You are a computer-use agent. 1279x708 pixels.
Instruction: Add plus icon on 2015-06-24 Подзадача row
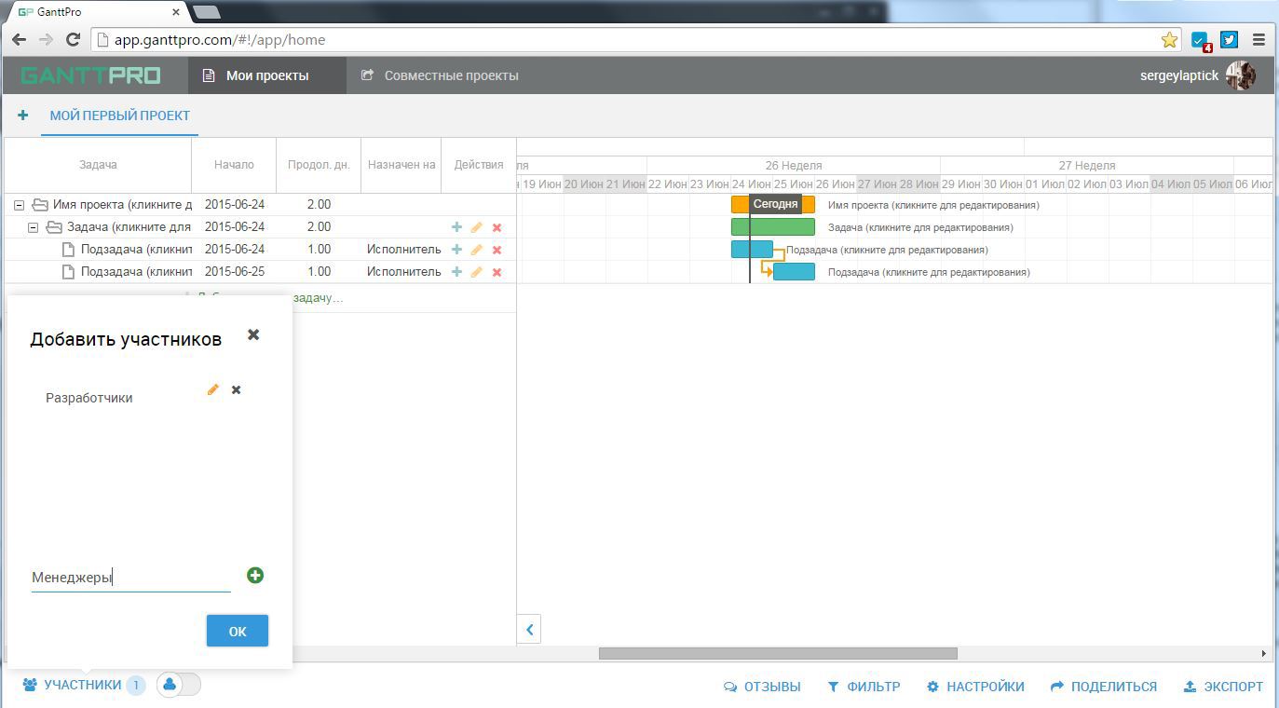(x=456, y=250)
